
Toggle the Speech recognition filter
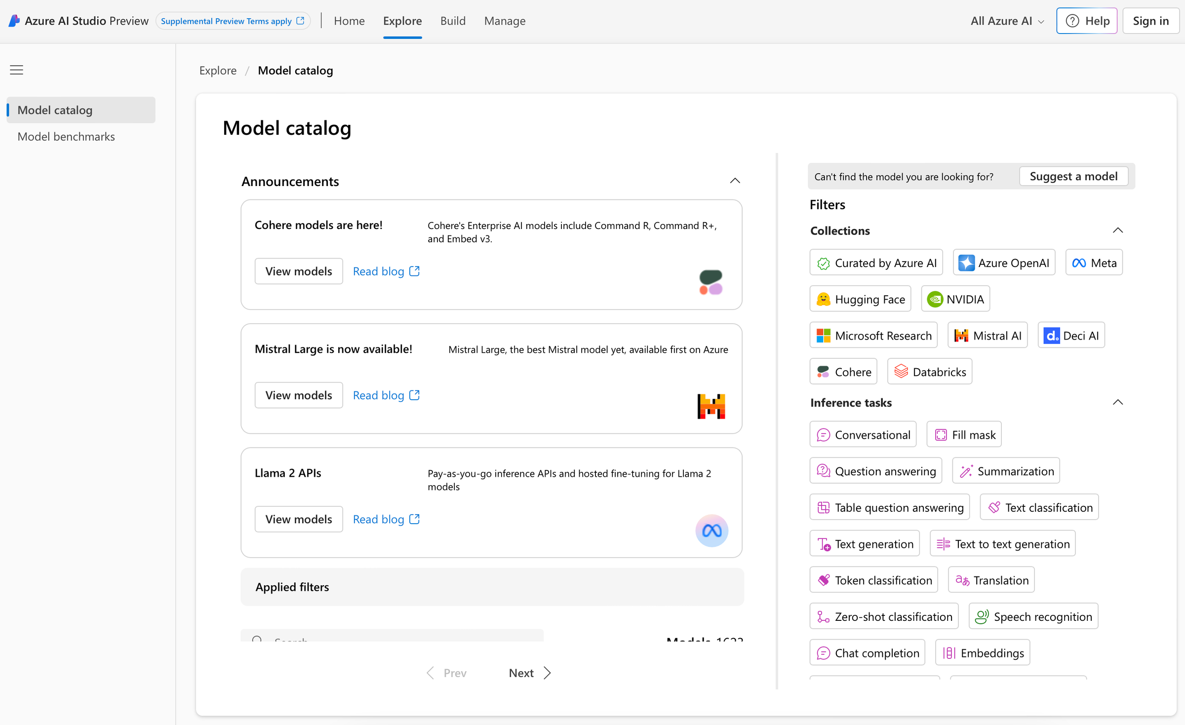(1033, 616)
